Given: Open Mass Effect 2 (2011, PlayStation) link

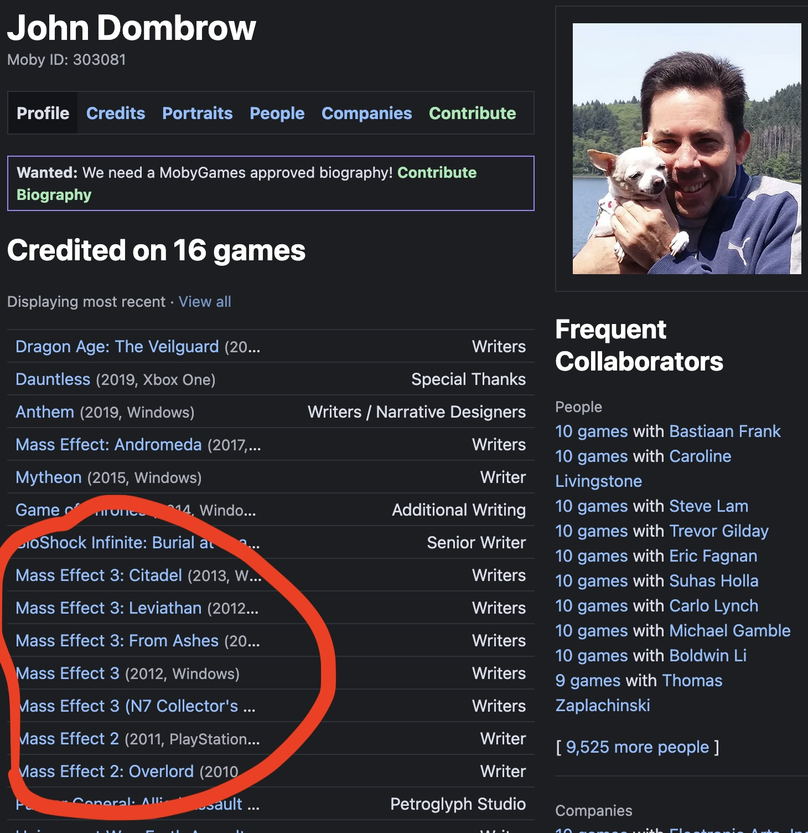Looking at the screenshot, I should tap(68, 739).
